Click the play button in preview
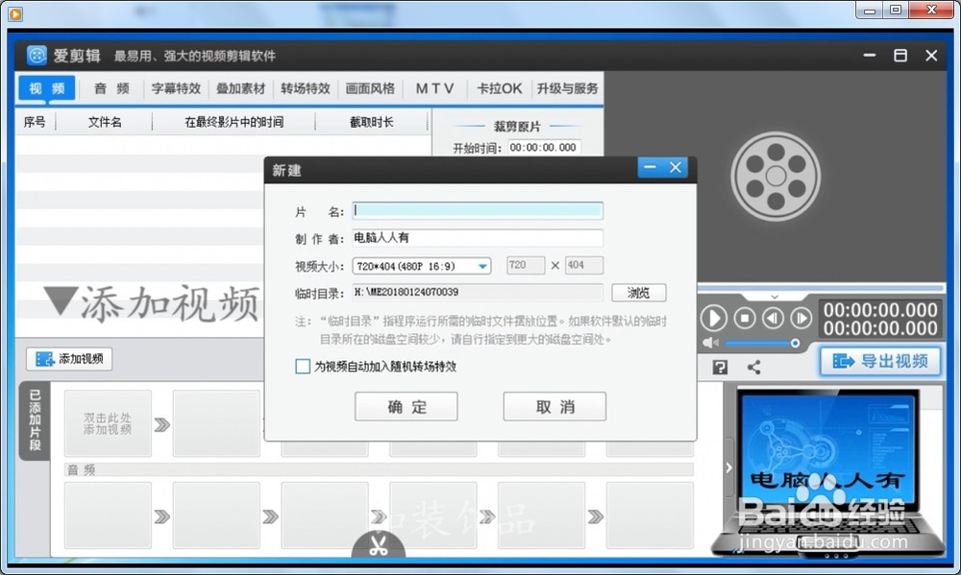961x575 pixels. click(x=713, y=318)
